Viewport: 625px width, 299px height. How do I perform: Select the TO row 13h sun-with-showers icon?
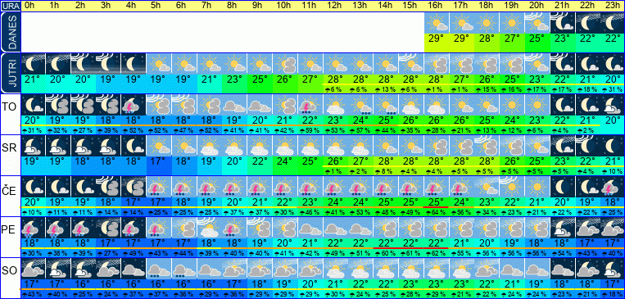(x=360, y=105)
